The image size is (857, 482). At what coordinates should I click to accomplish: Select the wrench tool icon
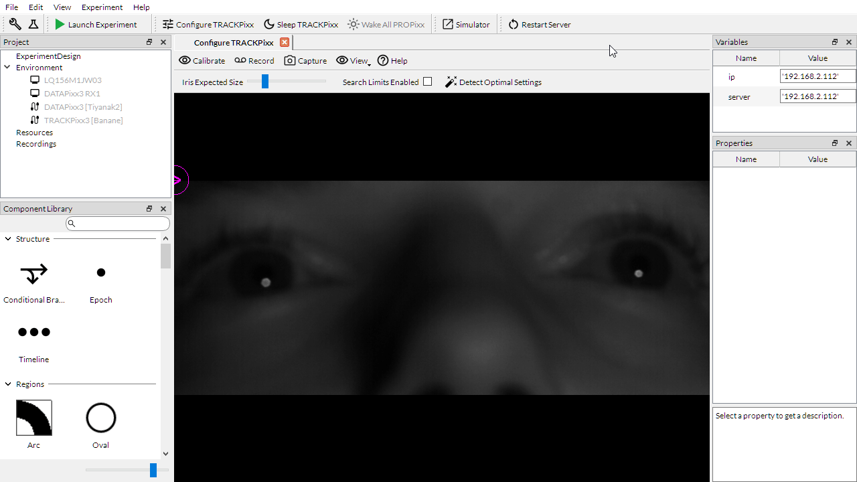(x=15, y=24)
